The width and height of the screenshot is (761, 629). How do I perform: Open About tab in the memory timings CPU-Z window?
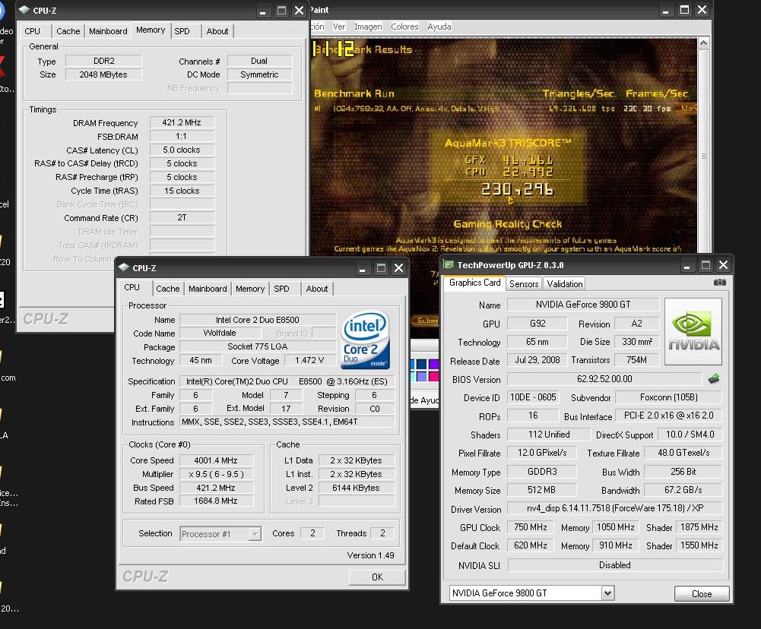217,31
